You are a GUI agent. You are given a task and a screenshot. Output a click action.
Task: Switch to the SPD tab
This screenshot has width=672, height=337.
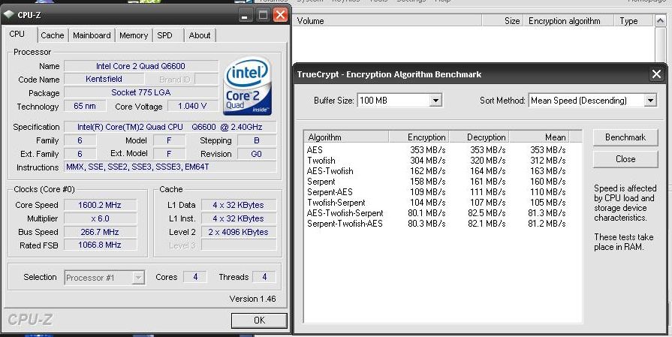[164, 35]
